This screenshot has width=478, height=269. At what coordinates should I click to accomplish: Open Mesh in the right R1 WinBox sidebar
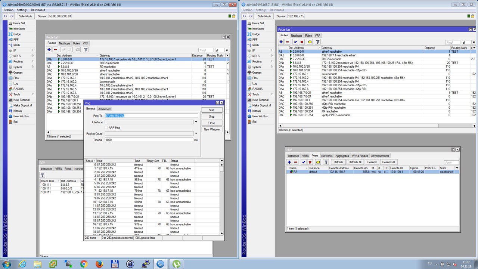[x=255, y=45]
